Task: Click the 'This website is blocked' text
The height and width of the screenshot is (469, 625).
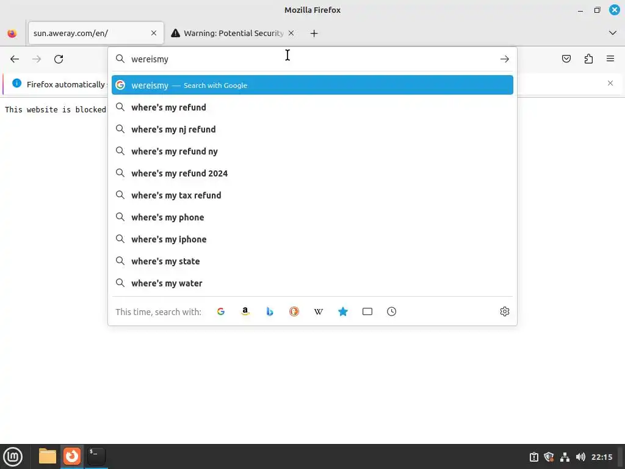Action: click(x=56, y=110)
